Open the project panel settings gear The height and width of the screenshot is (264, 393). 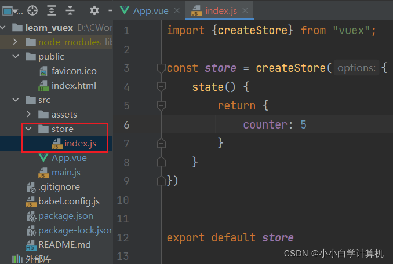[94, 11]
